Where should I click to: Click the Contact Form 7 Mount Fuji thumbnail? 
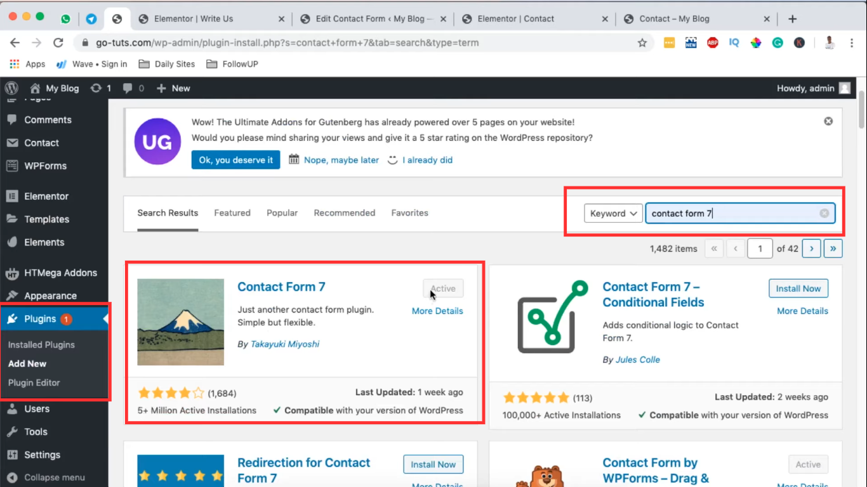point(180,322)
